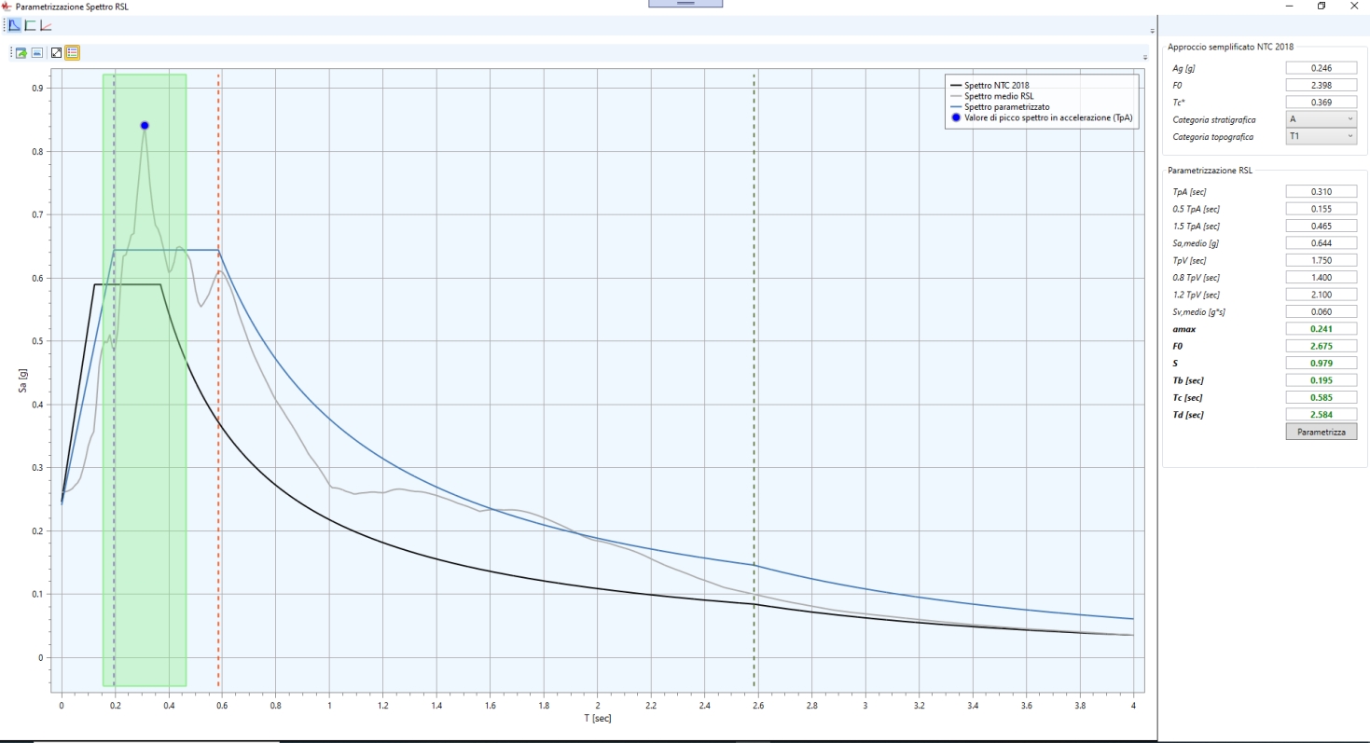Switch to the green velocity spectrum icon
The width and height of the screenshot is (1370, 743).
30,25
